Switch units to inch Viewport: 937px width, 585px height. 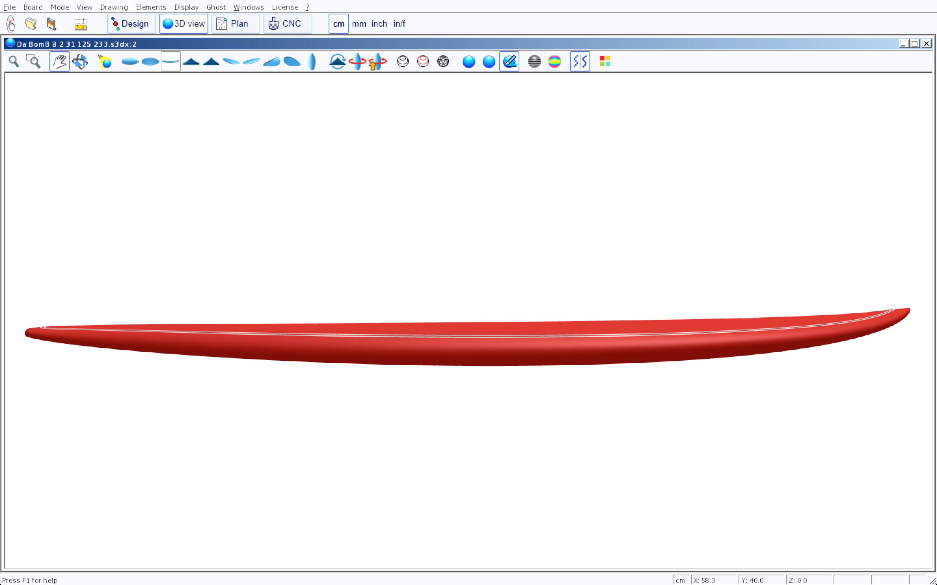coord(379,24)
